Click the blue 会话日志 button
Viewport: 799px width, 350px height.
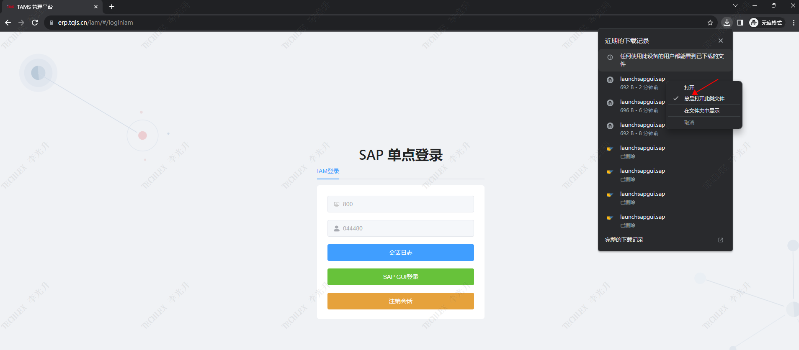(x=401, y=253)
